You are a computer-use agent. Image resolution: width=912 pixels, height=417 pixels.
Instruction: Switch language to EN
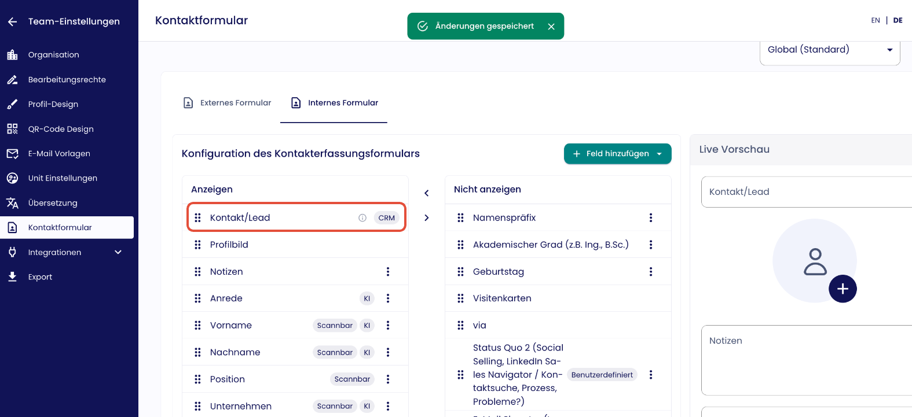pos(876,20)
